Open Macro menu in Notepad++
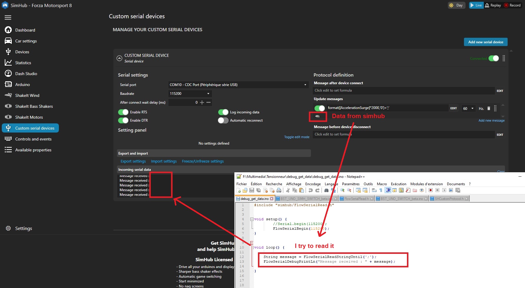The height and width of the screenshot is (288, 525). click(x=382, y=184)
